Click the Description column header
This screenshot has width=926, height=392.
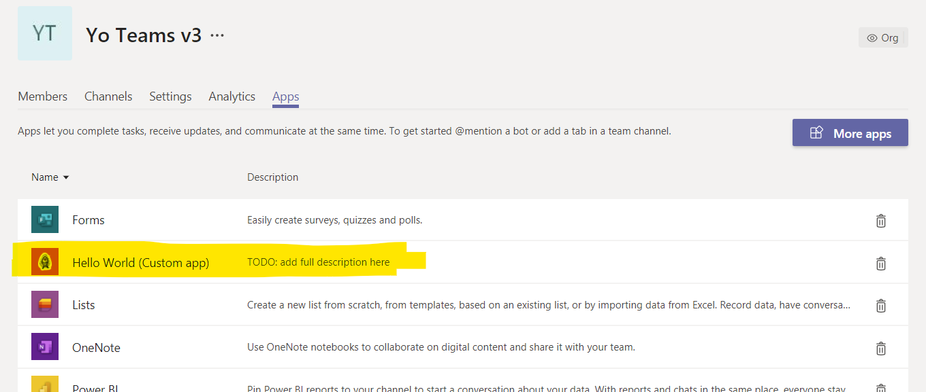272,177
